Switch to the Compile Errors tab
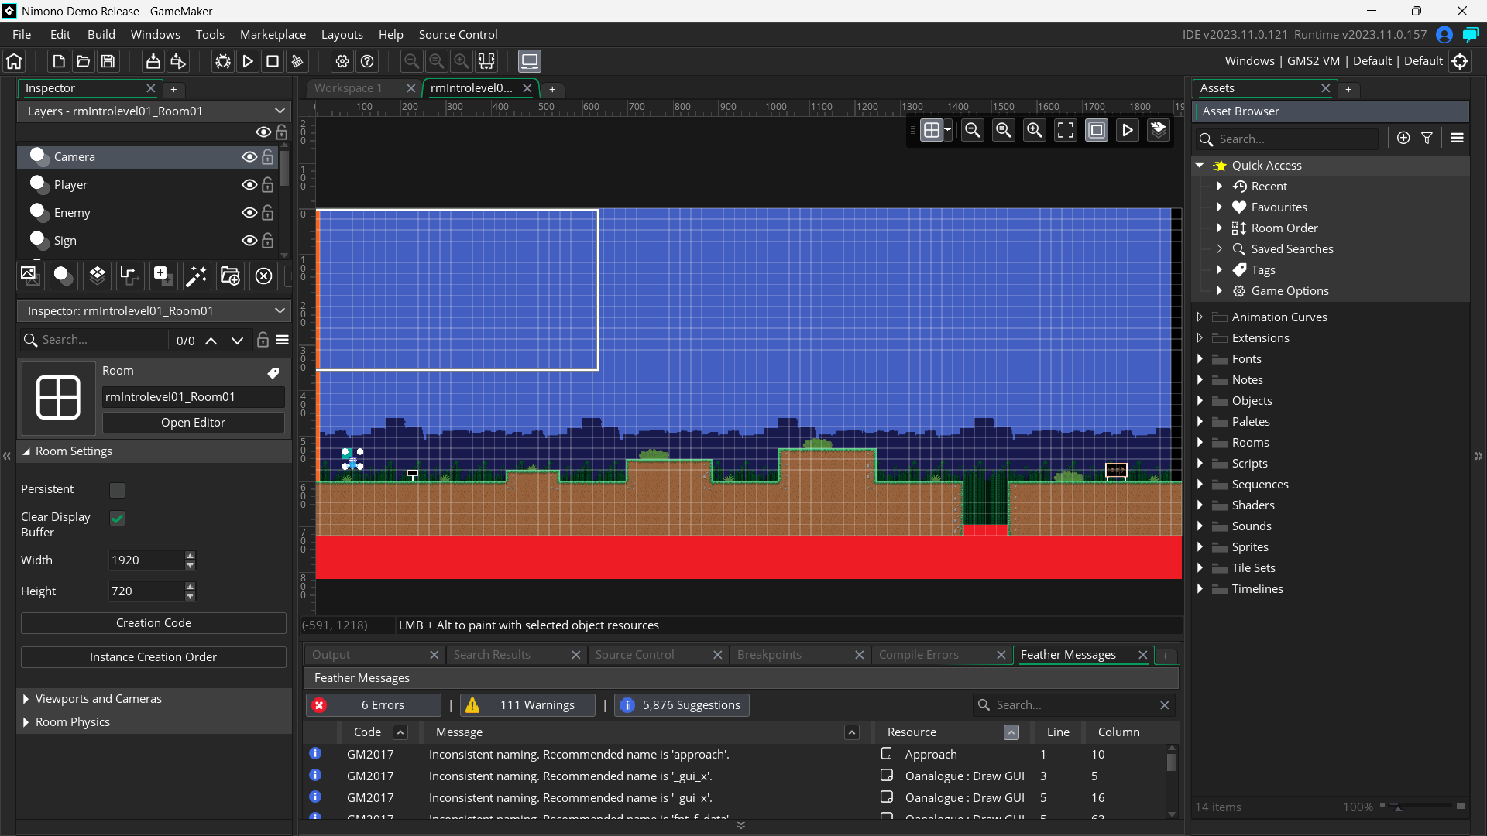This screenshot has width=1487, height=836. click(x=919, y=655)
